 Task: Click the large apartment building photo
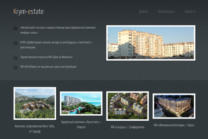[x=151, y=43]
